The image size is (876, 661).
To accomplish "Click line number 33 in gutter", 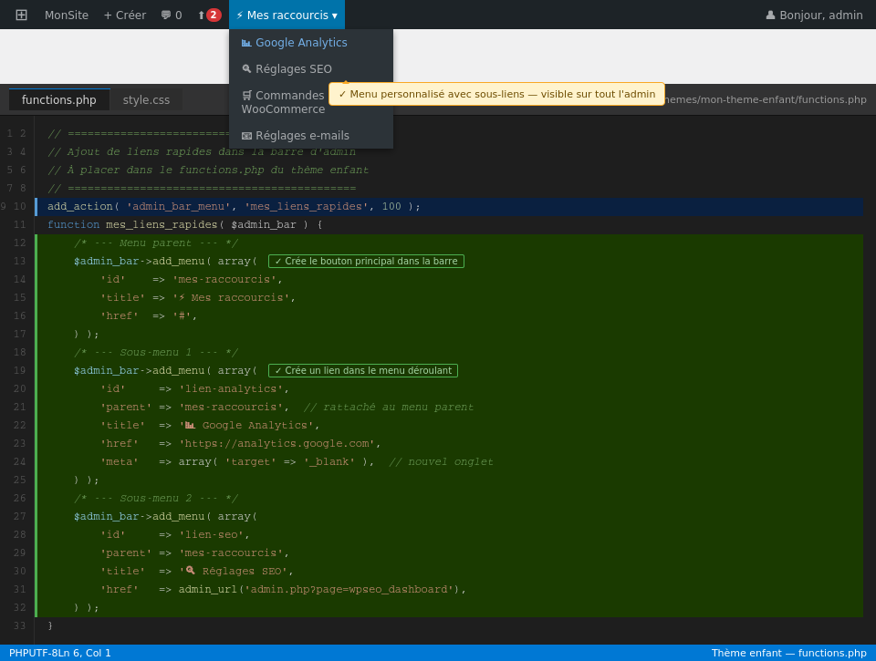I will click(x=19, y=625).
